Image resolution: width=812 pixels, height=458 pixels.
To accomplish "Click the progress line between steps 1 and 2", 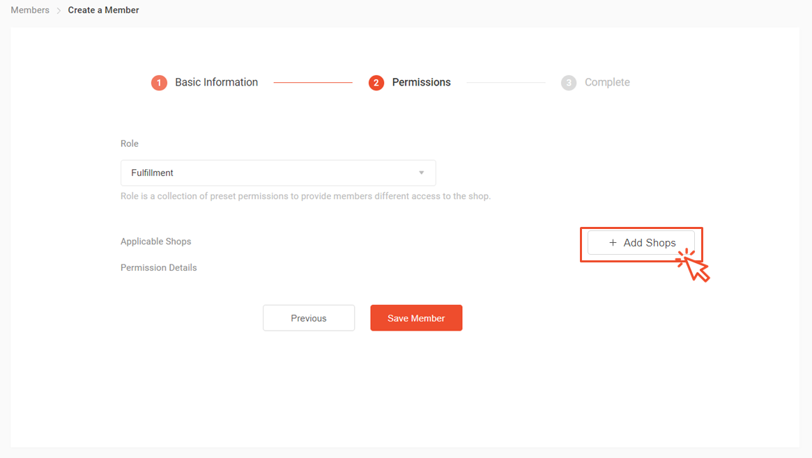I will coord(313,82).
